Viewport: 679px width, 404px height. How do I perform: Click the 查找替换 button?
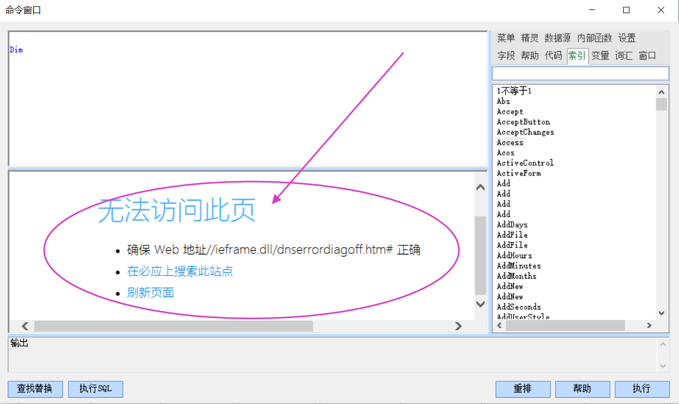[35, 389]
